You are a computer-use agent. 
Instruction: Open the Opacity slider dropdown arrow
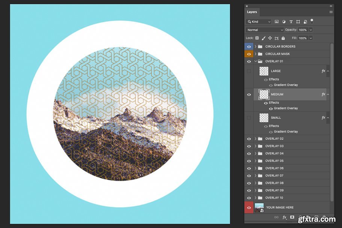311,30
